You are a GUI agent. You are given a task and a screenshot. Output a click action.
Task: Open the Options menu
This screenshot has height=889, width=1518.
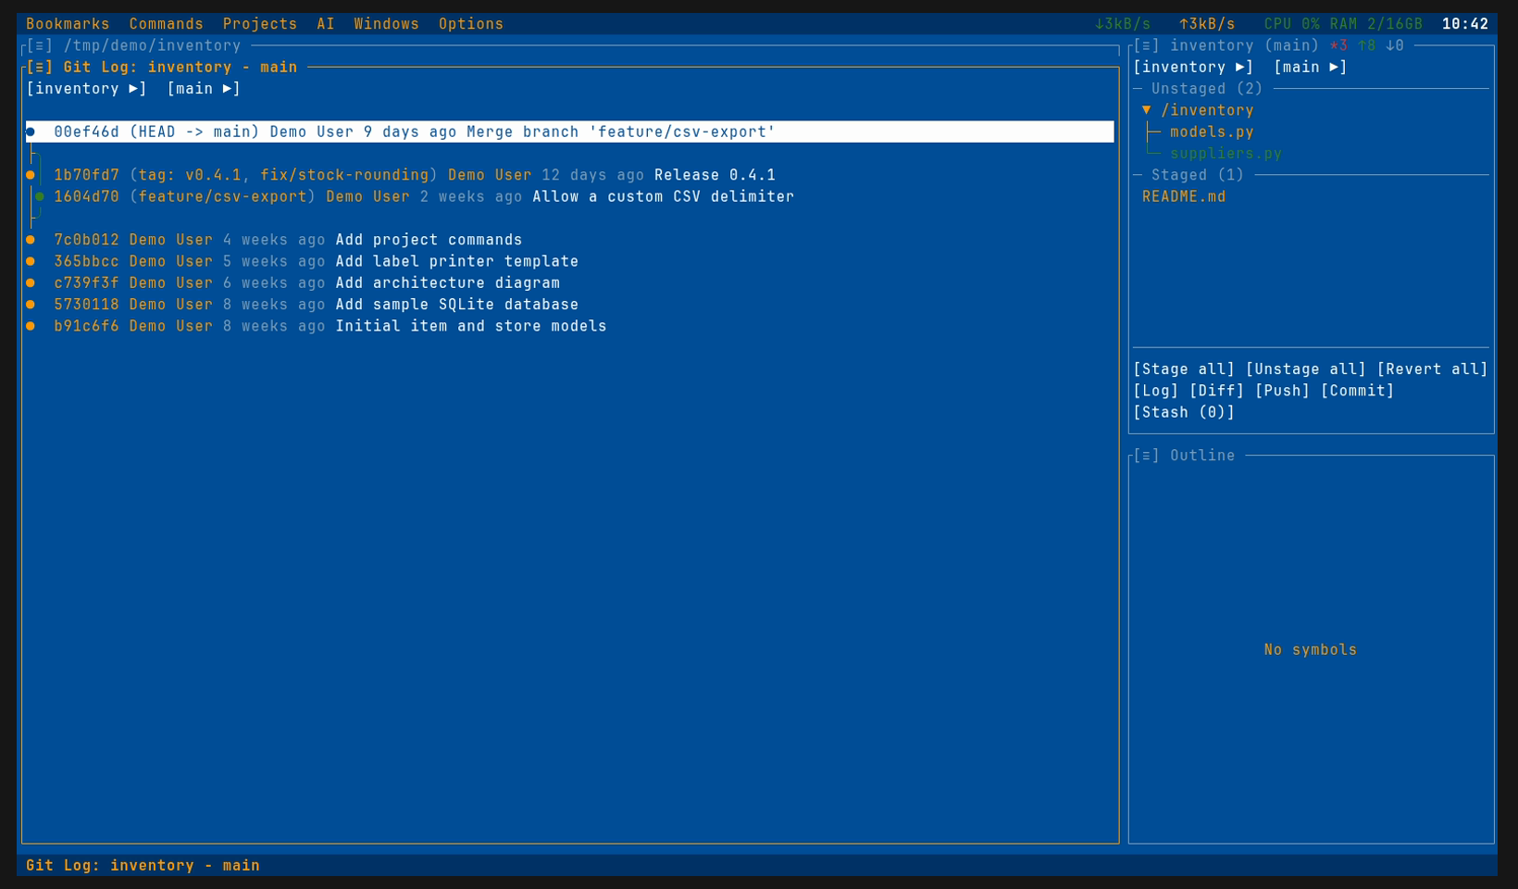[x=471, y=24]
